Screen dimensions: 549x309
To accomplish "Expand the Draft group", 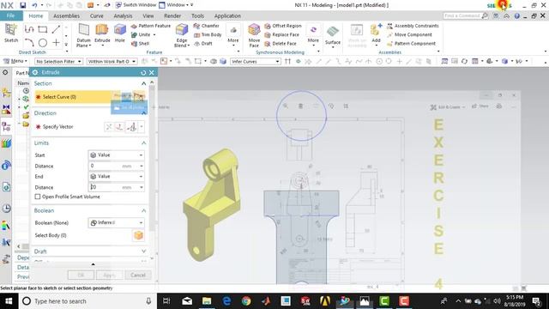I will [143, 251].
